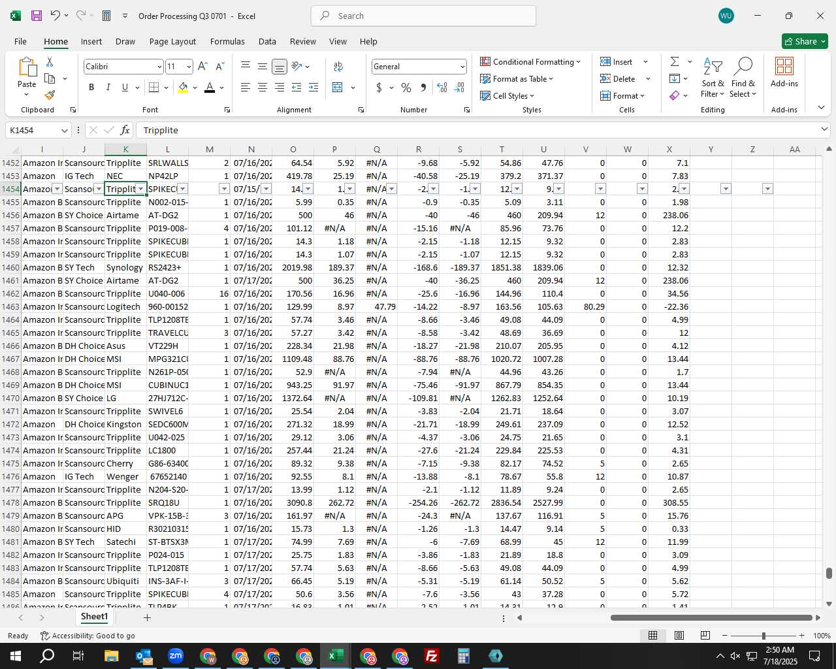Expand the Conditional Formatting menu
The width and height of the screenshot is (836, 669).
pos(530,61)
